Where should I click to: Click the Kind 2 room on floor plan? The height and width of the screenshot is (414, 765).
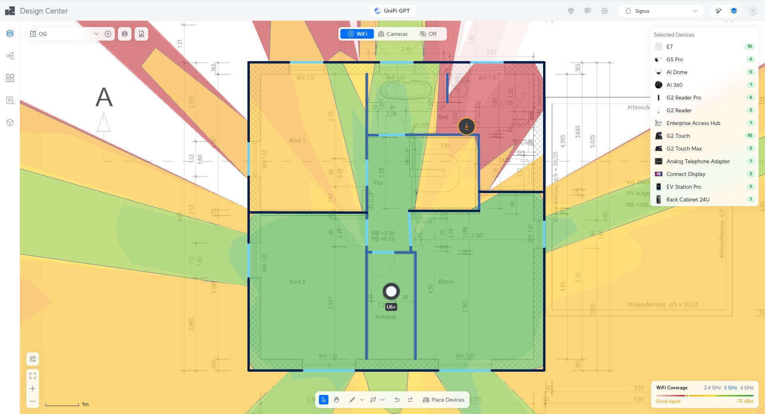[x=297, y=282]
